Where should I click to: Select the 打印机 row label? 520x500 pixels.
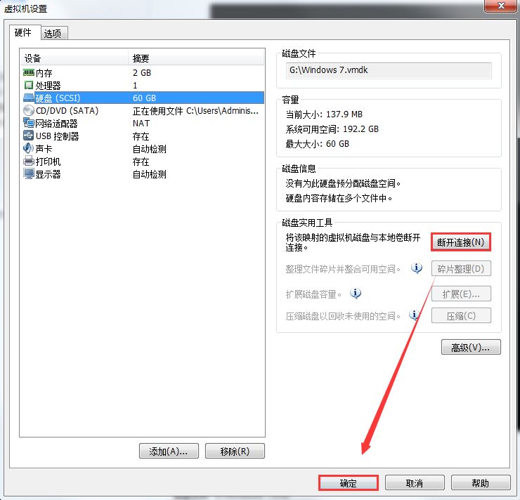[48, 162]
